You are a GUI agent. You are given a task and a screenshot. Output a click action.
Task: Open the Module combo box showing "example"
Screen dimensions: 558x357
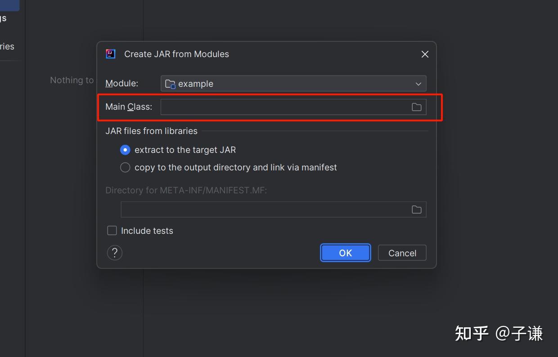292,84
